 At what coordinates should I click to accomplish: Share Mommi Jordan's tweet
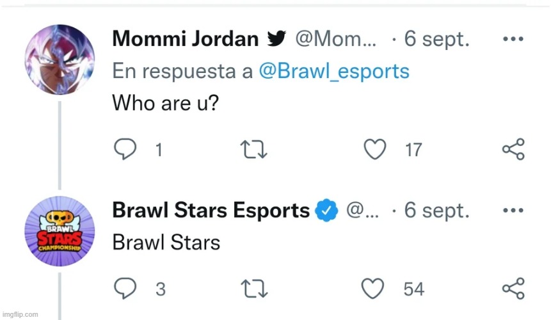[x=513, y=149]
